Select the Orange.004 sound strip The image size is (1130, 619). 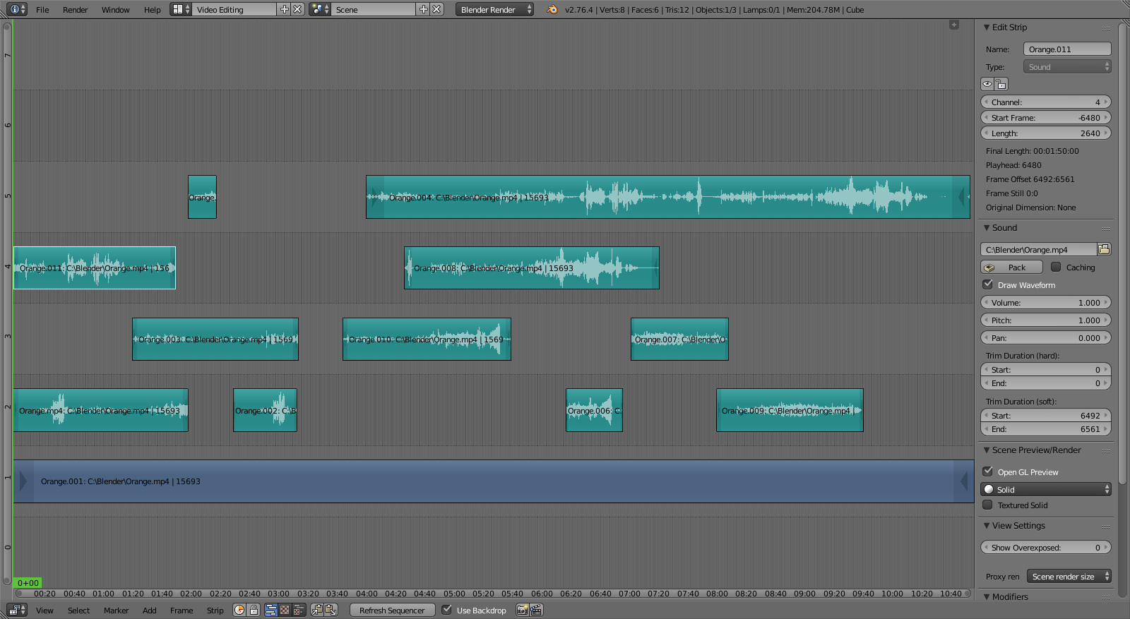click(x=667, y=197)
